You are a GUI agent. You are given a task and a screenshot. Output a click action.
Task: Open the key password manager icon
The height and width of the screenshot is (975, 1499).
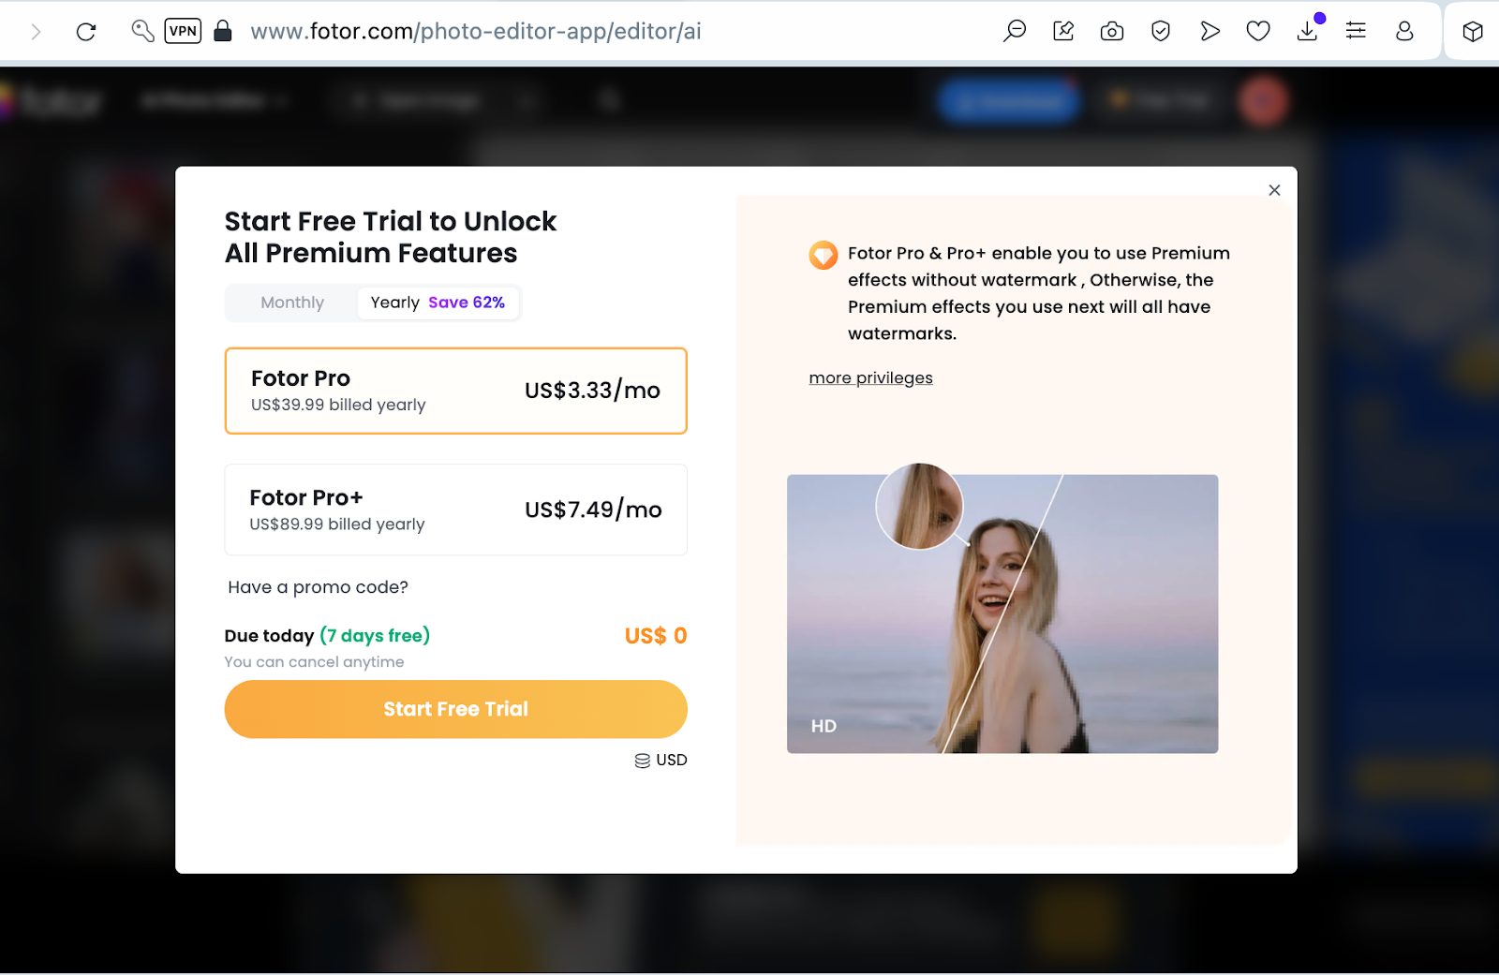tap(142, 31)
